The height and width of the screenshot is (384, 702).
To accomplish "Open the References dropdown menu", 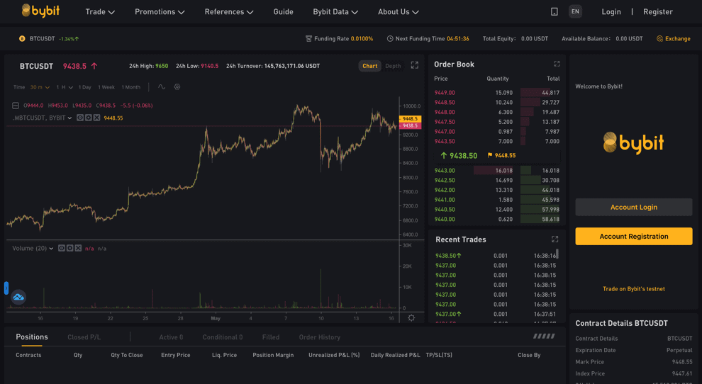I will pyautogui.click(x=229, y=11).
